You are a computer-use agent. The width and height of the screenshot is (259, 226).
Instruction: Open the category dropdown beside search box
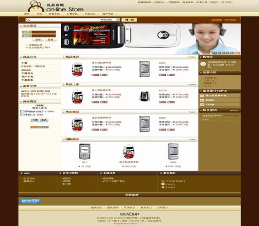pyautogui.click(x=110, y=20)
